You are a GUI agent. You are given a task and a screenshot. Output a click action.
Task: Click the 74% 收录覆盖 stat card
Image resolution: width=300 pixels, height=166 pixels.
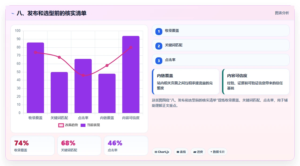32,146
